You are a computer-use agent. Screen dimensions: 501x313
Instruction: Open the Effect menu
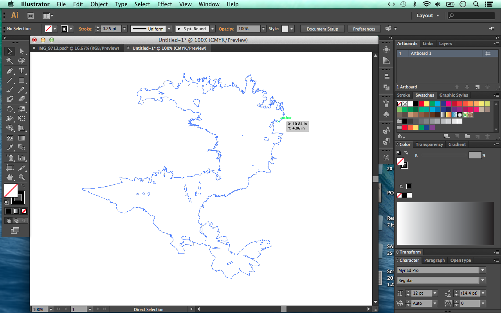click(x=164, y=4)
